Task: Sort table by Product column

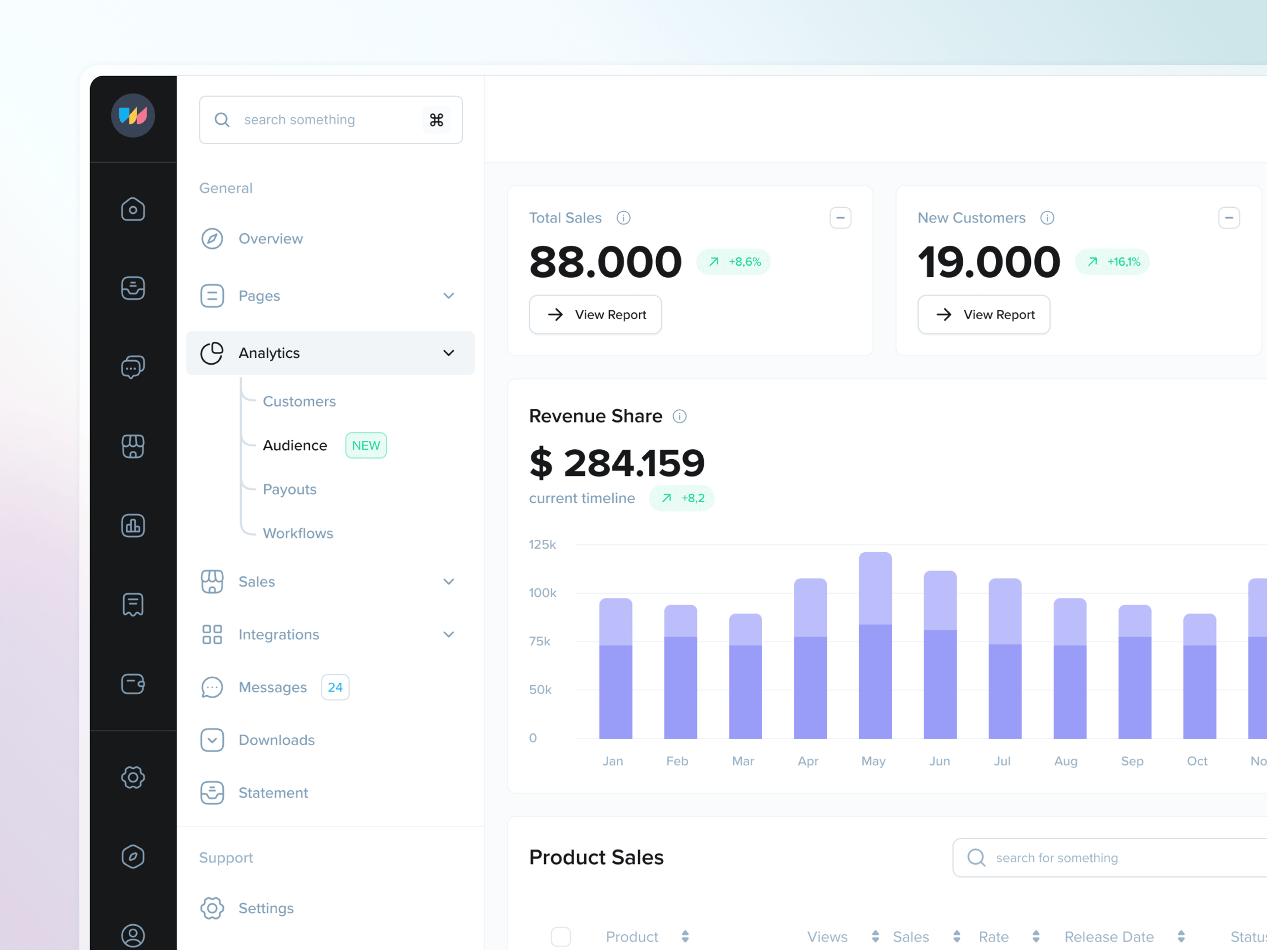Action: point(685,936)
